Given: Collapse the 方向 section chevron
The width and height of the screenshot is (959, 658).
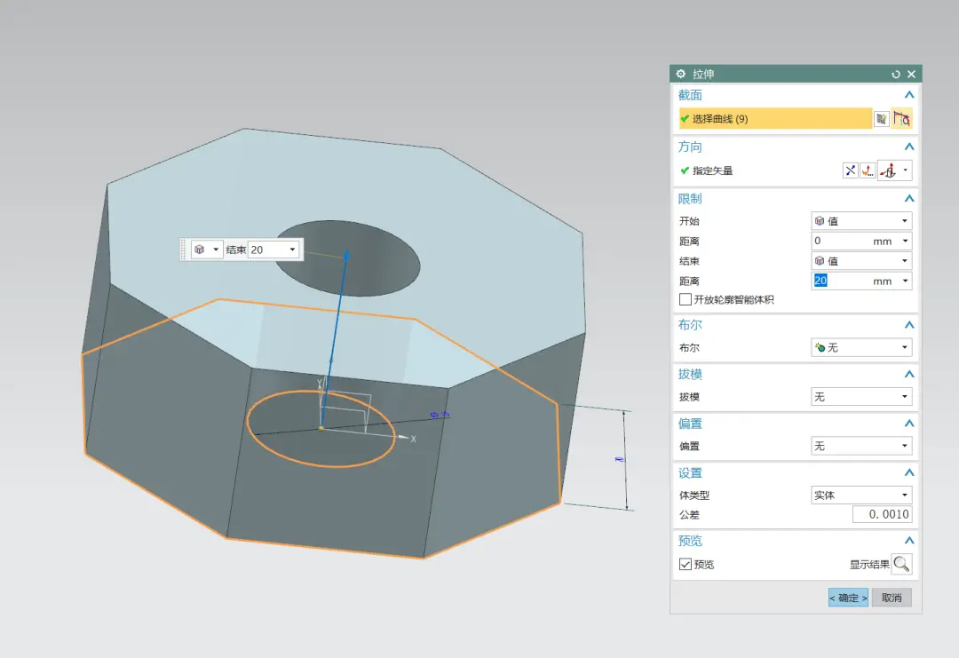Looking at the screenshot, I should [909, 147].
